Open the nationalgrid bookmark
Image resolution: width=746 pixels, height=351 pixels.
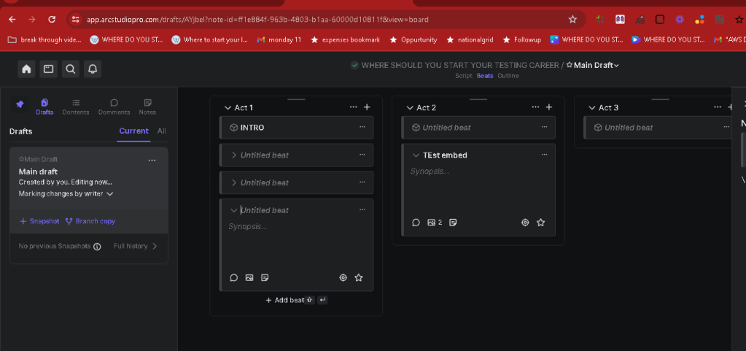click(x=471, y=39)
